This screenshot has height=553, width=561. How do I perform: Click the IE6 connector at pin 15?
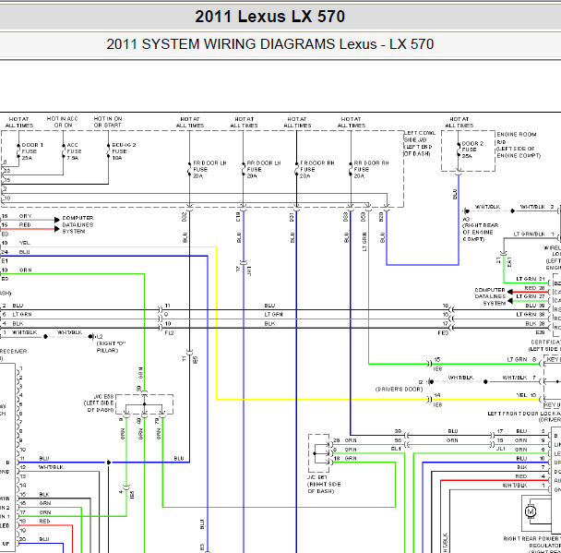(437, 368)
